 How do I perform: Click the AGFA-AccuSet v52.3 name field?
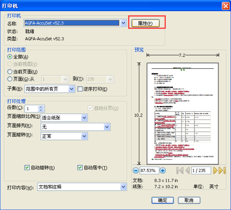coord(72,23)
